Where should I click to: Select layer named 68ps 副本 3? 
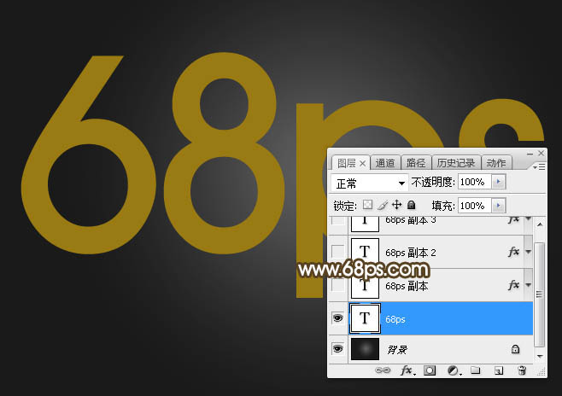pos(411,219)
